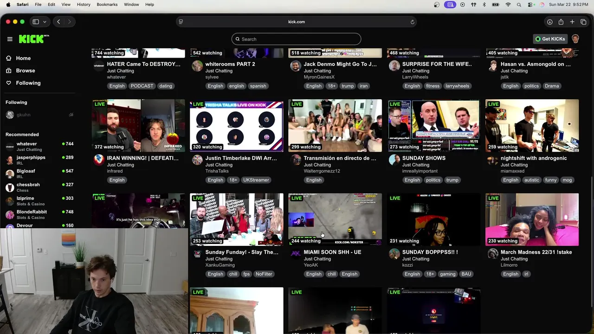The height and width of the screenshot is (334, 594).
Task: Click the Drama tag
Action: tap(552, 86)
